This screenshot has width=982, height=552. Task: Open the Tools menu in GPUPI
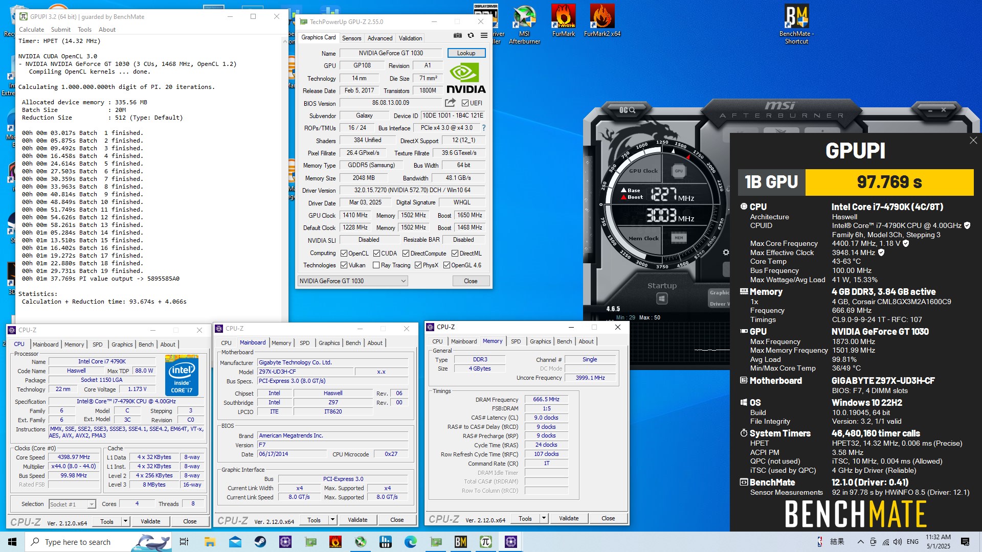[x=84, y=30]
